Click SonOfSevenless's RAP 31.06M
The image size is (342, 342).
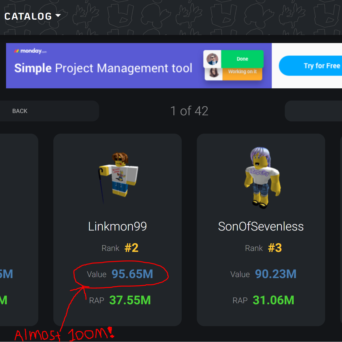tap(274, 300)
